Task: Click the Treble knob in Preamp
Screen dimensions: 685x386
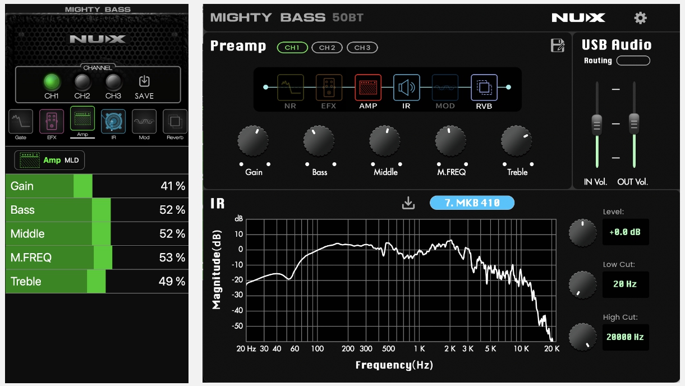Action: pyautogui.click(x=517, y=141)
